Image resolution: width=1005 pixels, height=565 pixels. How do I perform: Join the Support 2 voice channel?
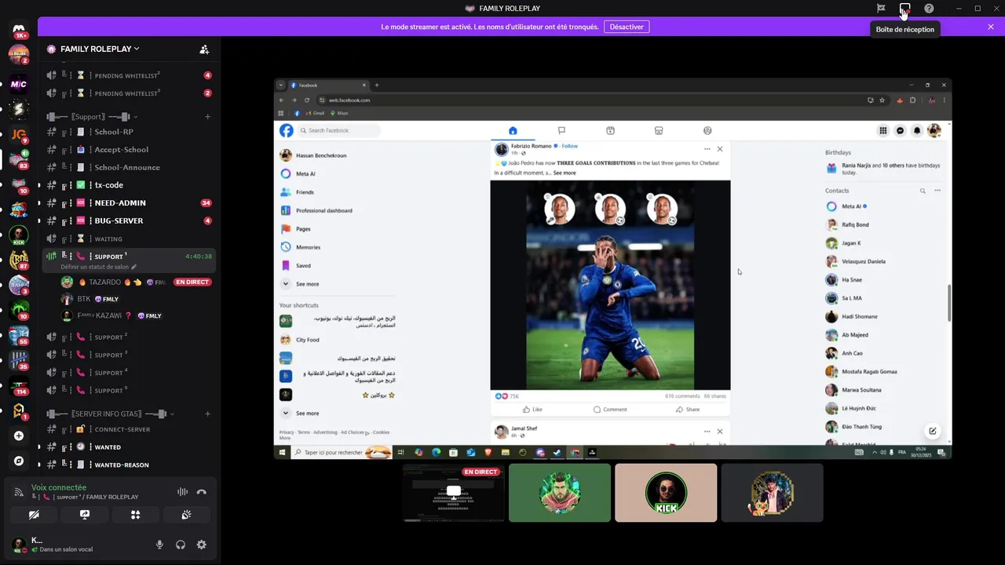tap(130, 337)
